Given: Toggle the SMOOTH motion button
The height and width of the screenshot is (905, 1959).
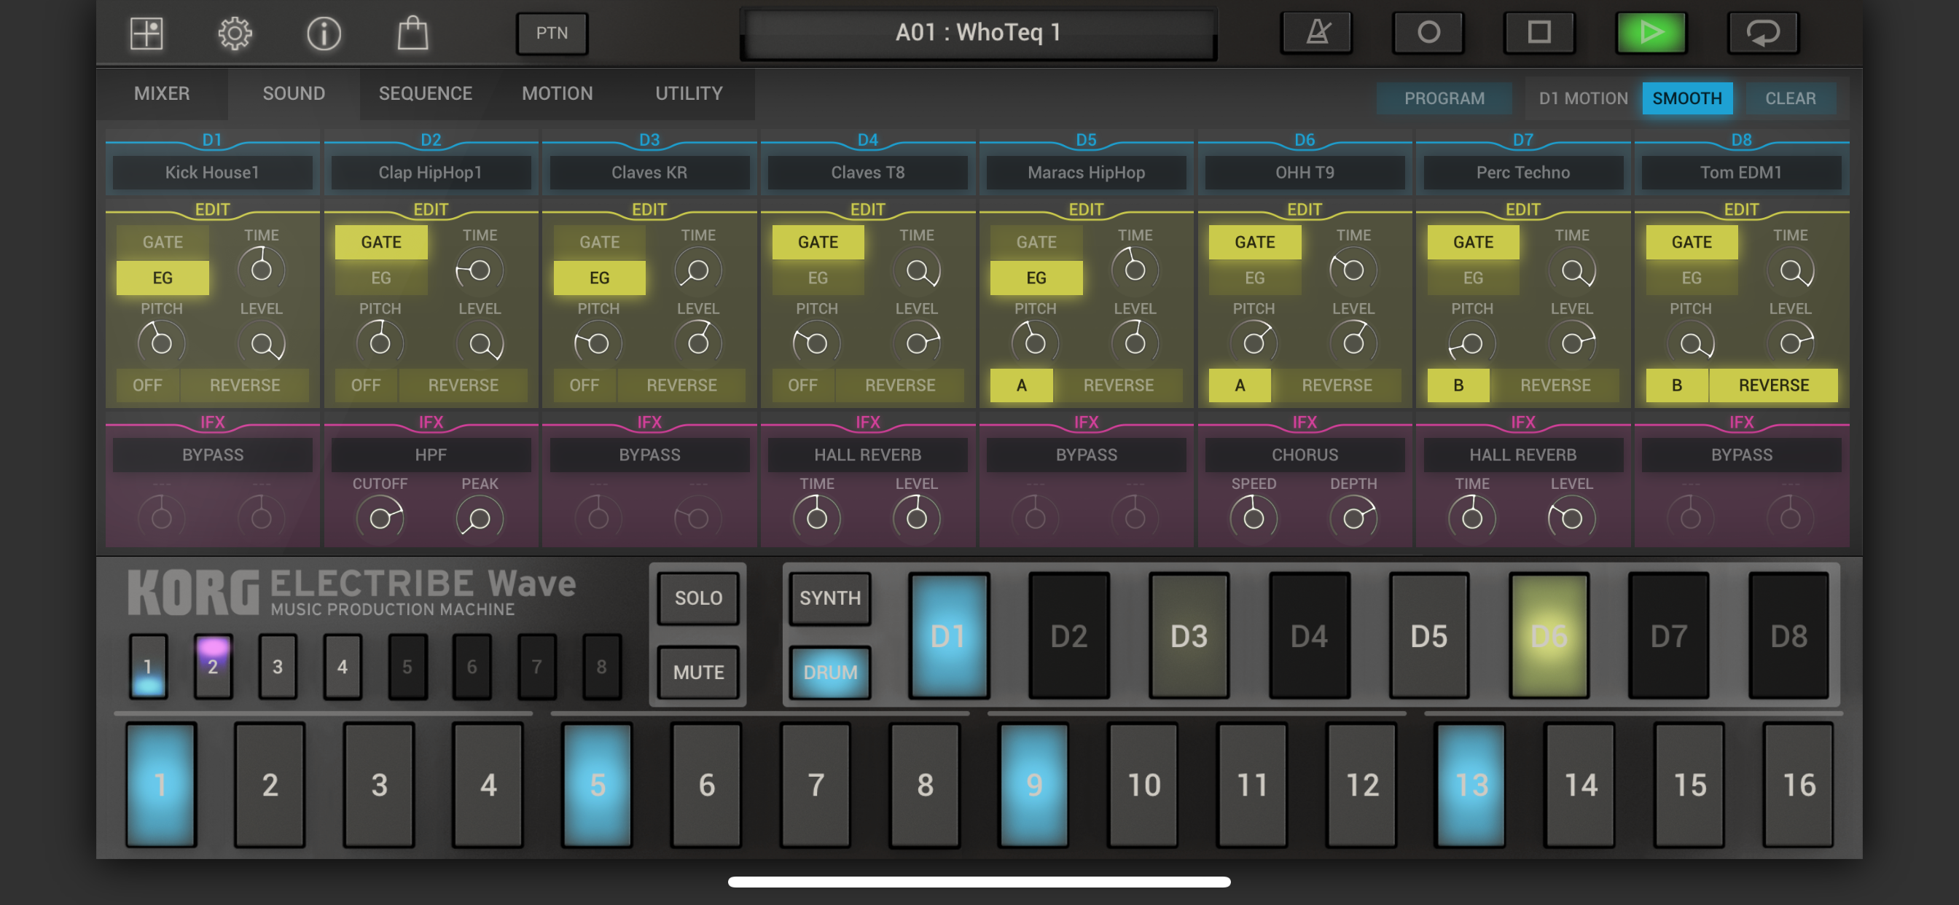Looking at the screenshot, I should 1686,98.
